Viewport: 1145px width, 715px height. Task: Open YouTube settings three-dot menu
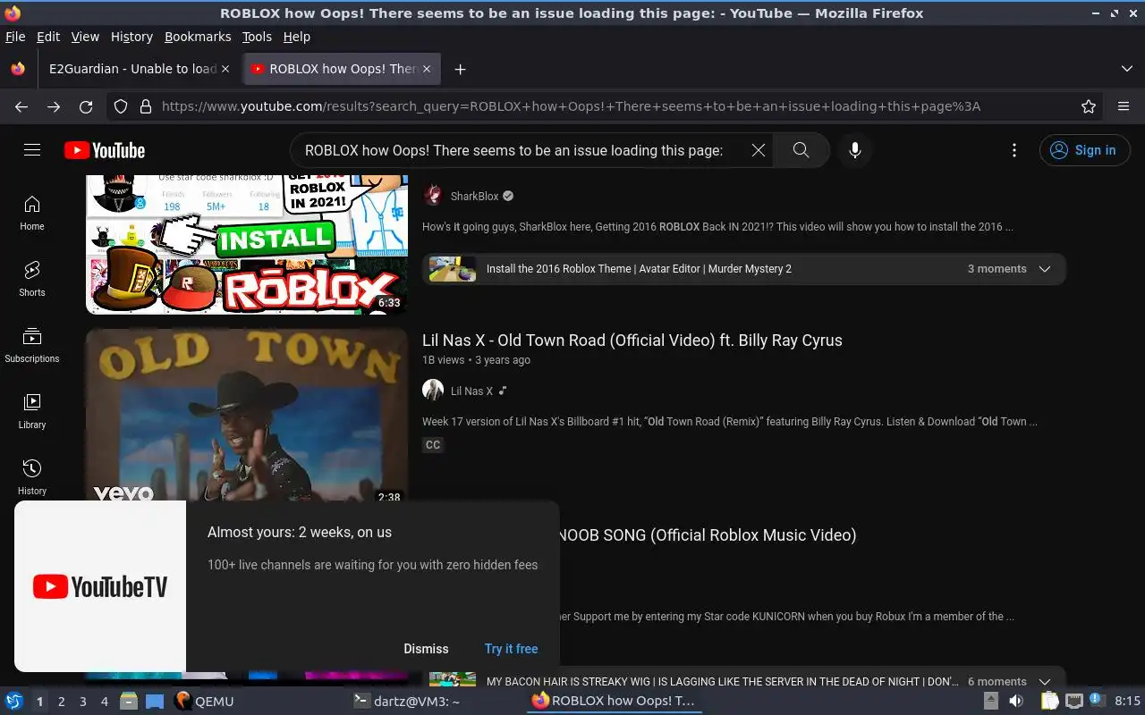point(1014,150)
